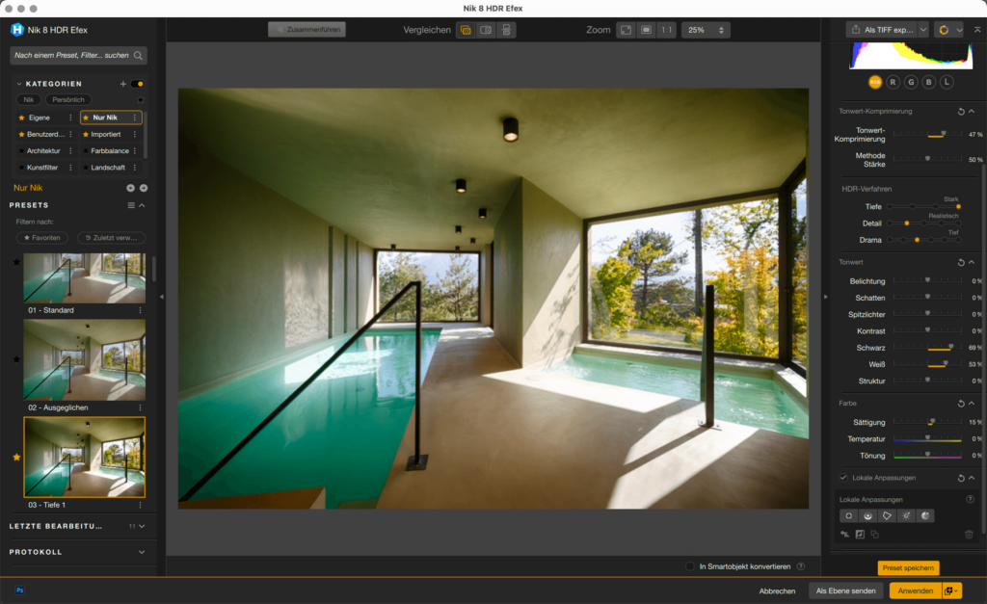
Task: Set zoom to 1:1
Action: click(667, 30)
